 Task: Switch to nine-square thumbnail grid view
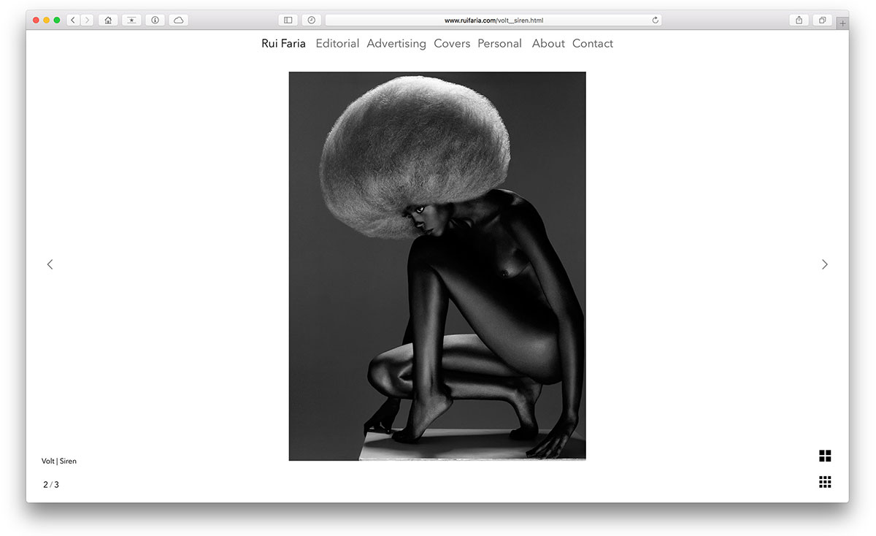pos(825,482)
